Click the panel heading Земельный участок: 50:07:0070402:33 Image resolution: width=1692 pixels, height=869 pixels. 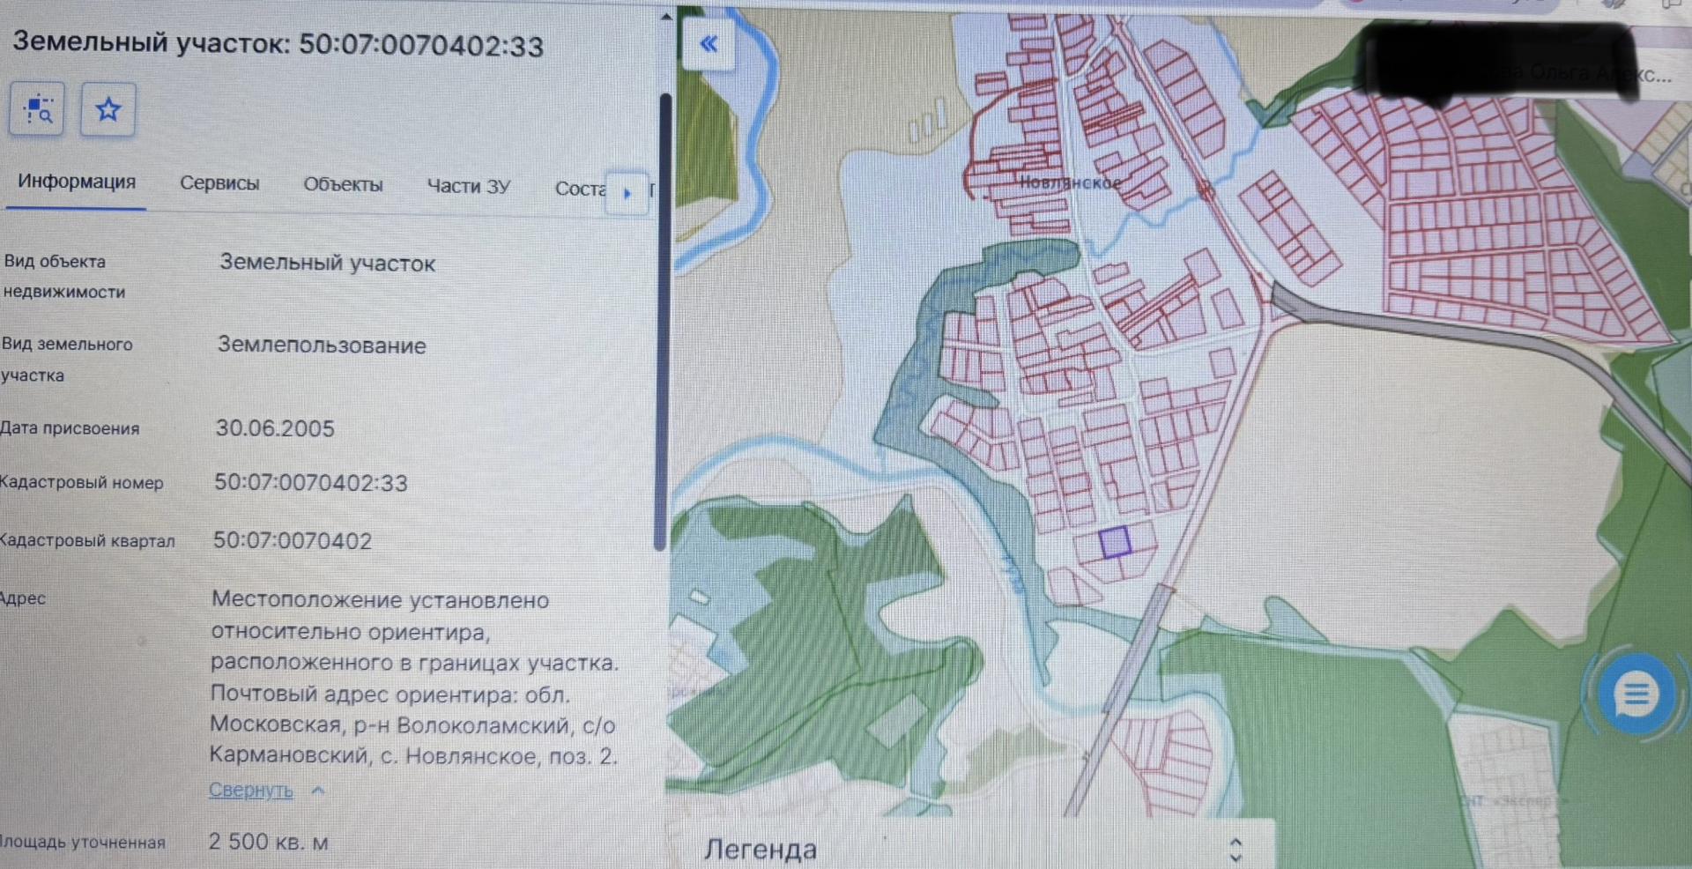(x=278, y=43)
